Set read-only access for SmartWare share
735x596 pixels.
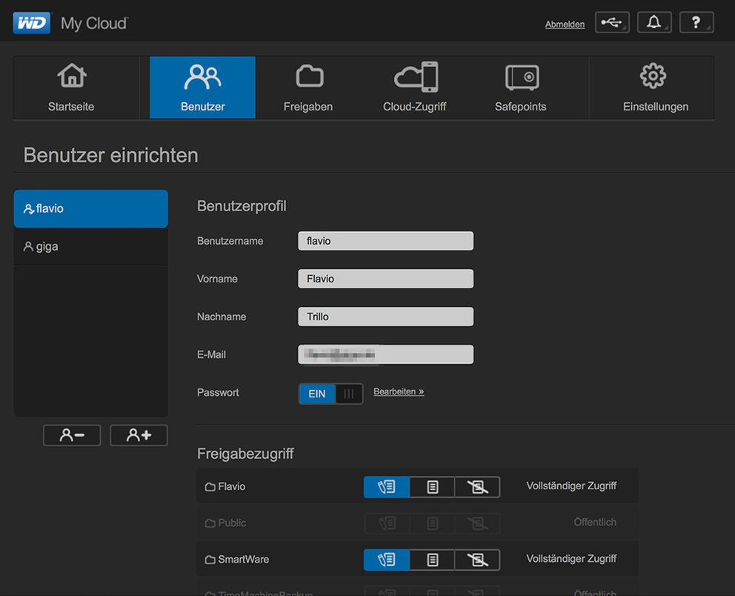coord(432,560)
